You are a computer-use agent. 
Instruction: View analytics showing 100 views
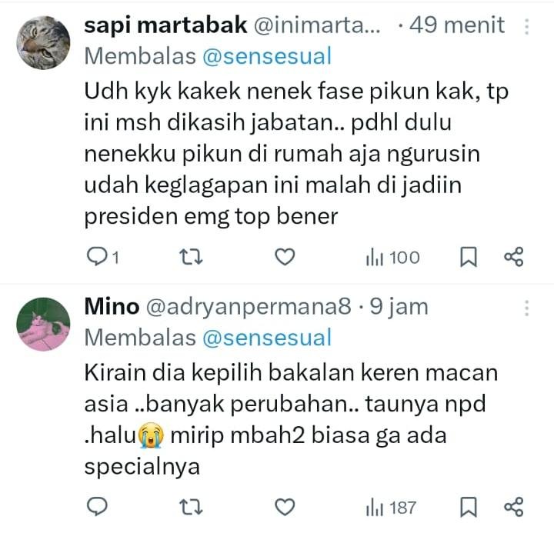(x=393, y=257)
